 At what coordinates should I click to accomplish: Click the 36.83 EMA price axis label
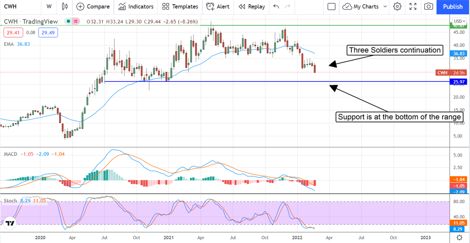click(x=458, y=54)
